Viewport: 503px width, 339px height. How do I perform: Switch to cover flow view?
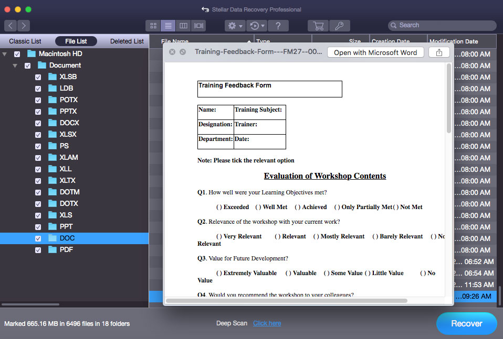pos(198,26)
